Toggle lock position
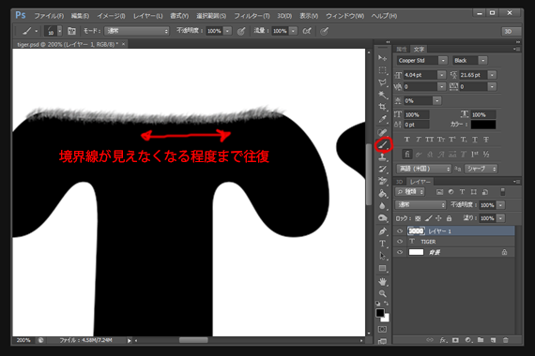 point(438,218)
